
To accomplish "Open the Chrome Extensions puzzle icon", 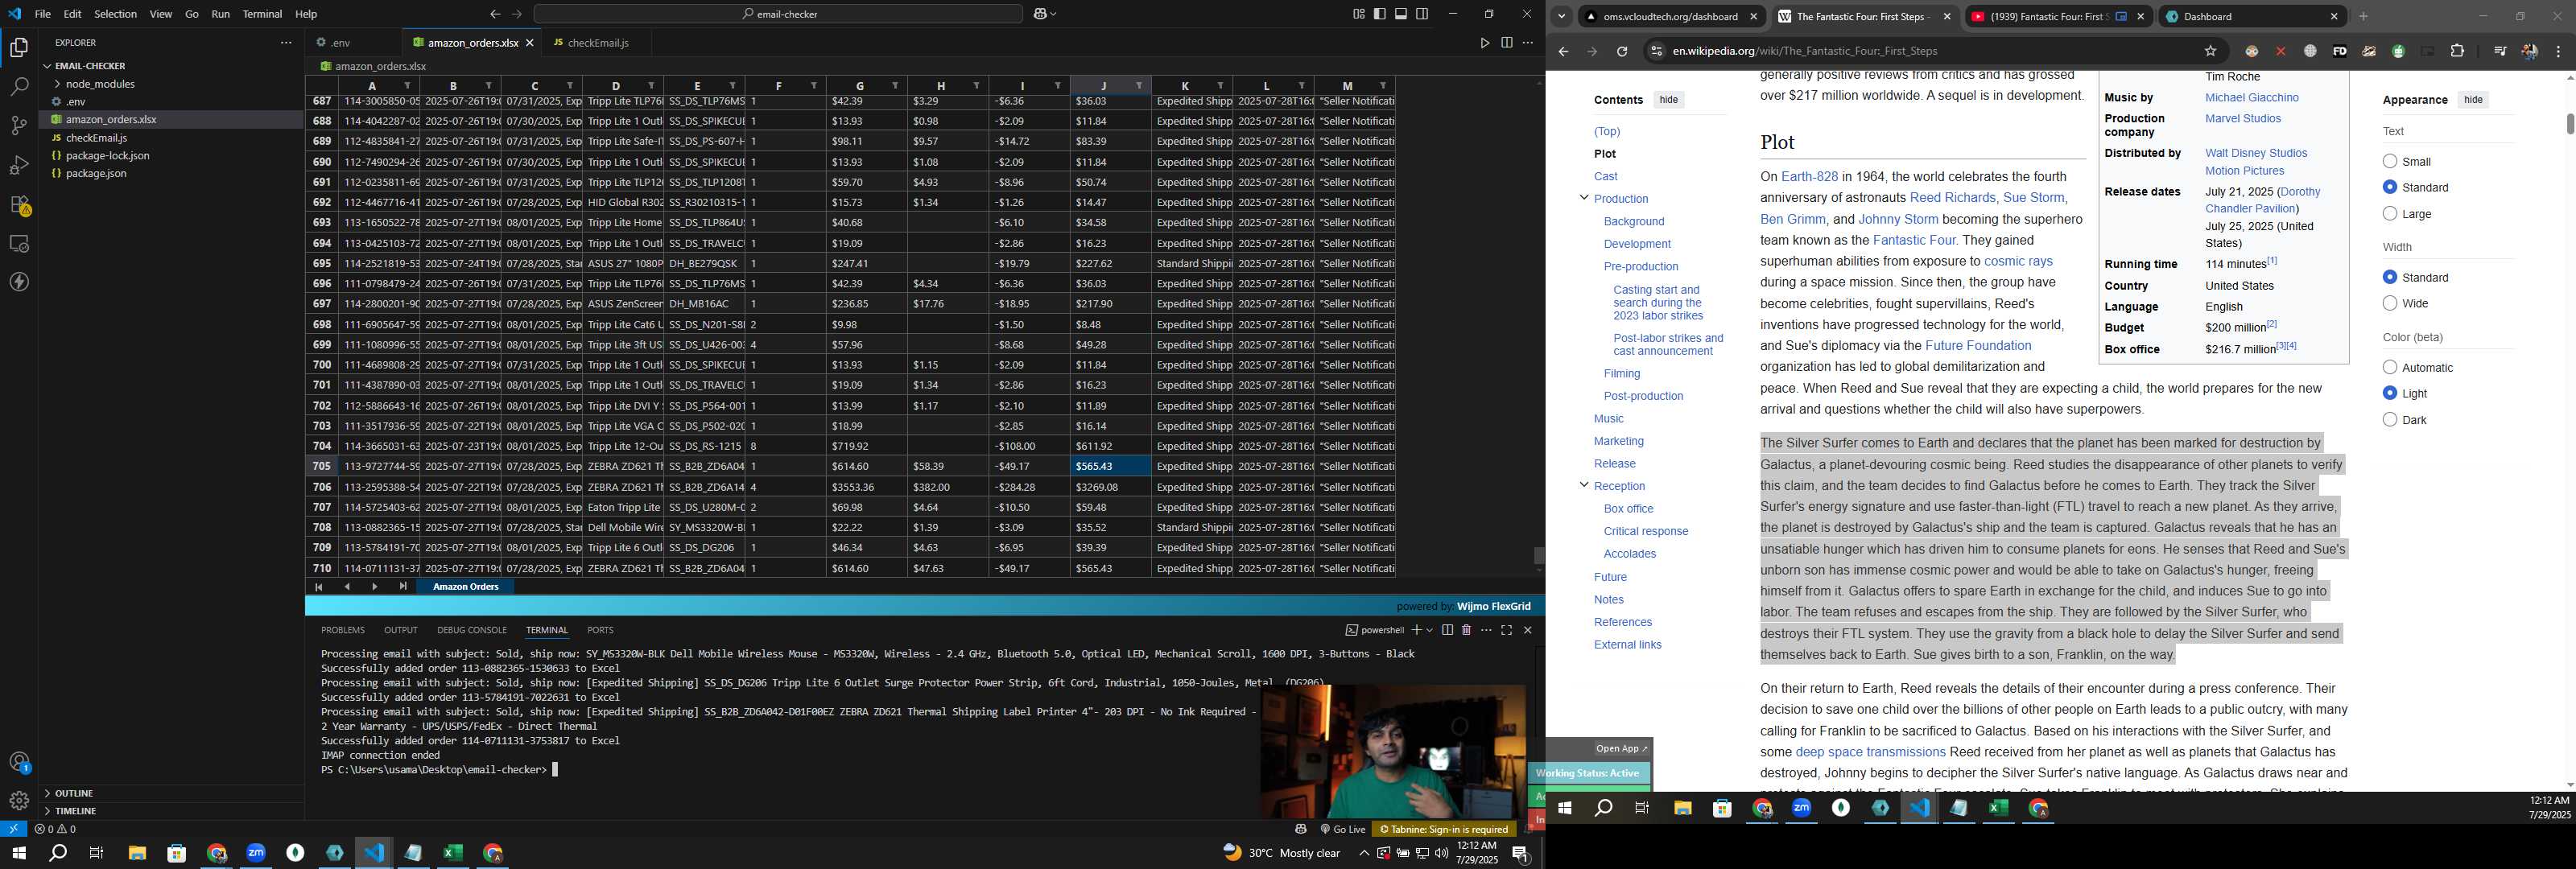I will 2457,52.
